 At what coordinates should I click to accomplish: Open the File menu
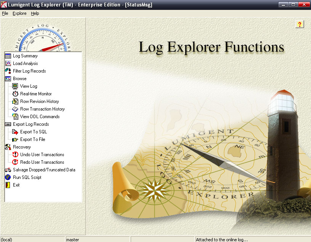point(5,13)
